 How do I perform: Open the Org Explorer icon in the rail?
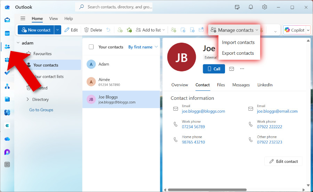[7, 86]
